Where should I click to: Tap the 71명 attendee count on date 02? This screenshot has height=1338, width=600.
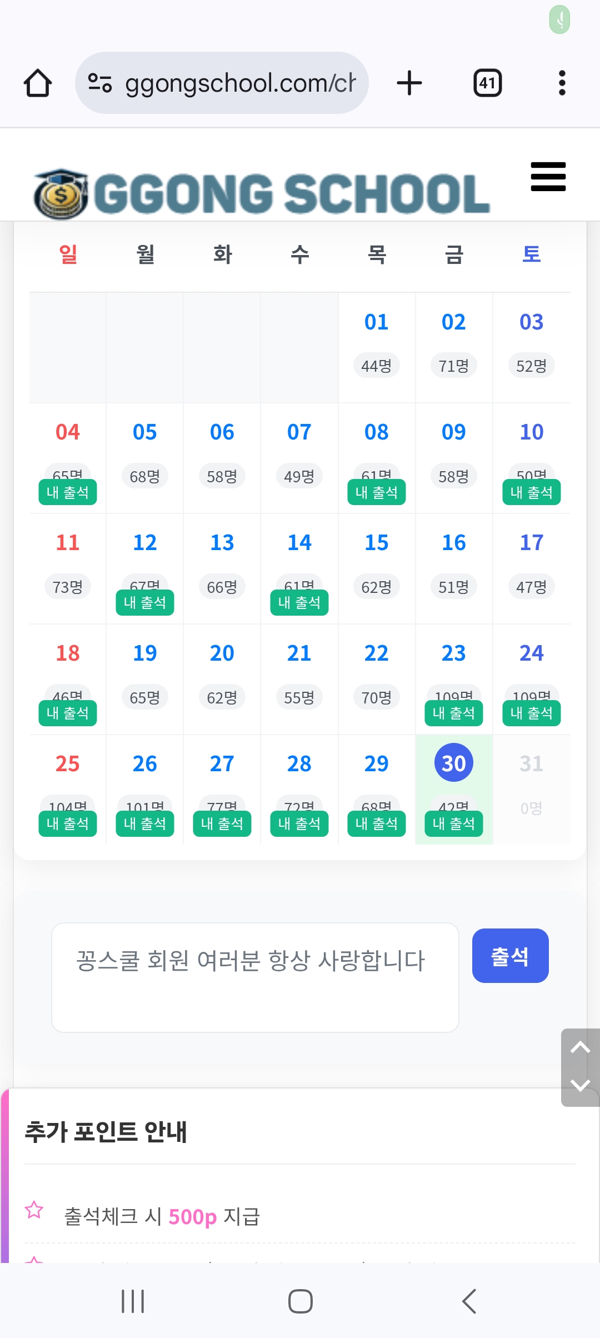coord(454,366)
